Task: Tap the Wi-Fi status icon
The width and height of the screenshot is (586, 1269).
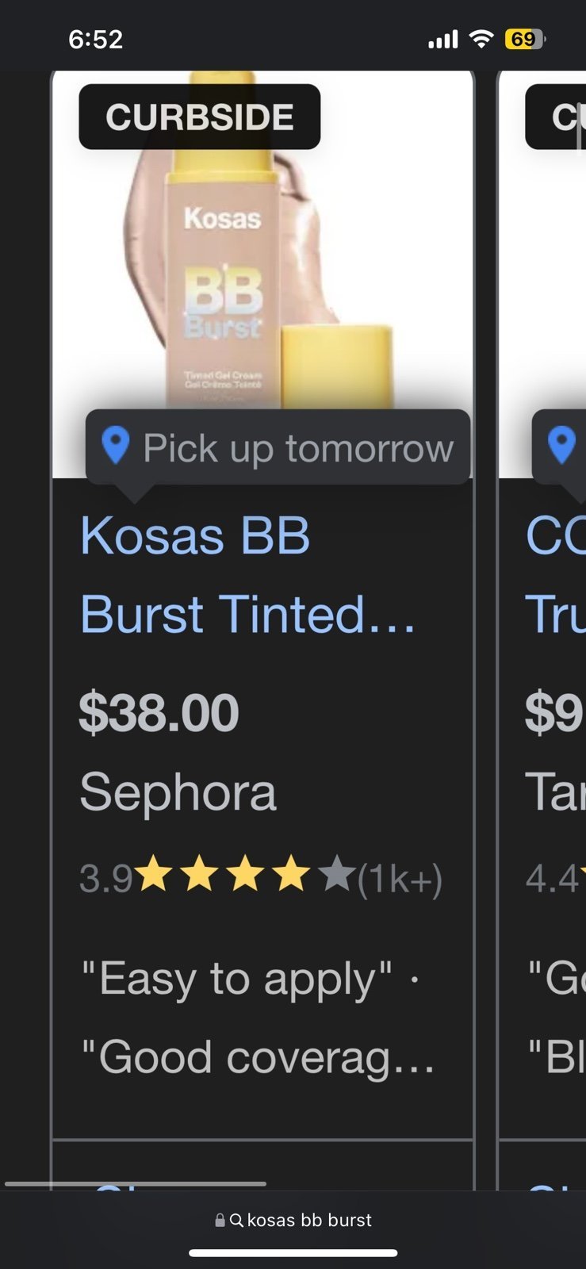Action: (x=481, y=38)
